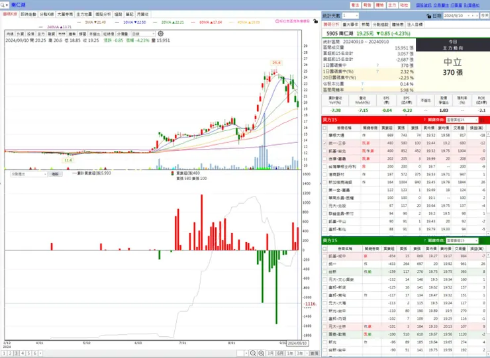Click the zoom out magnifier icon
This screenshot has height=358, width=490.
pos(253,353)
